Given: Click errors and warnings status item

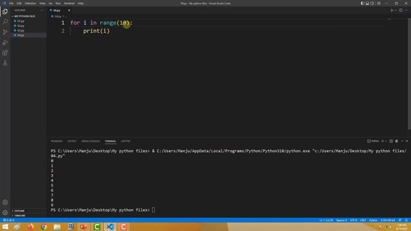Looking at the screenshot, I should click(8, 220).
